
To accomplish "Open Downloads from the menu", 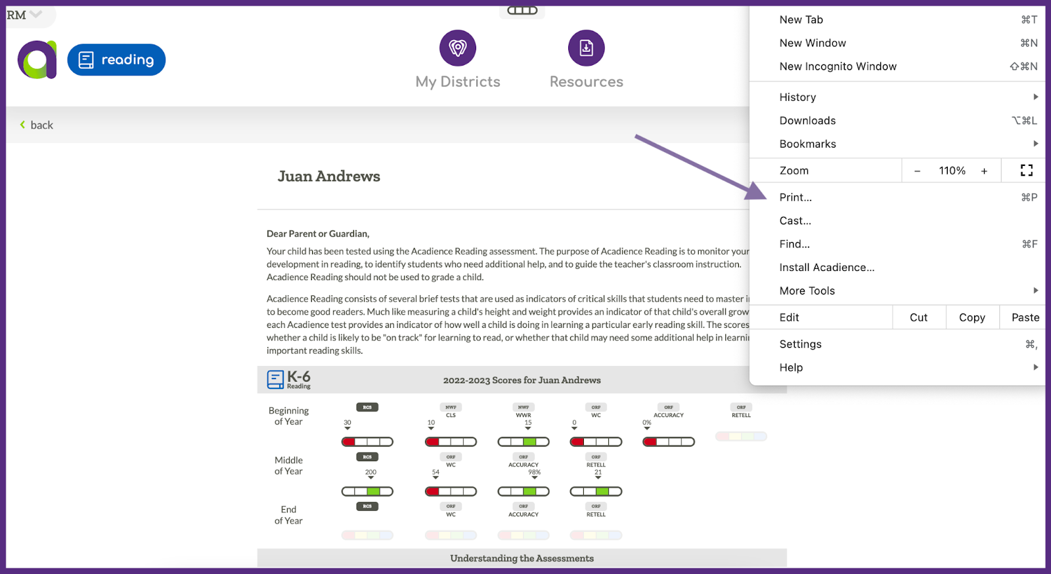I will 897,121.
